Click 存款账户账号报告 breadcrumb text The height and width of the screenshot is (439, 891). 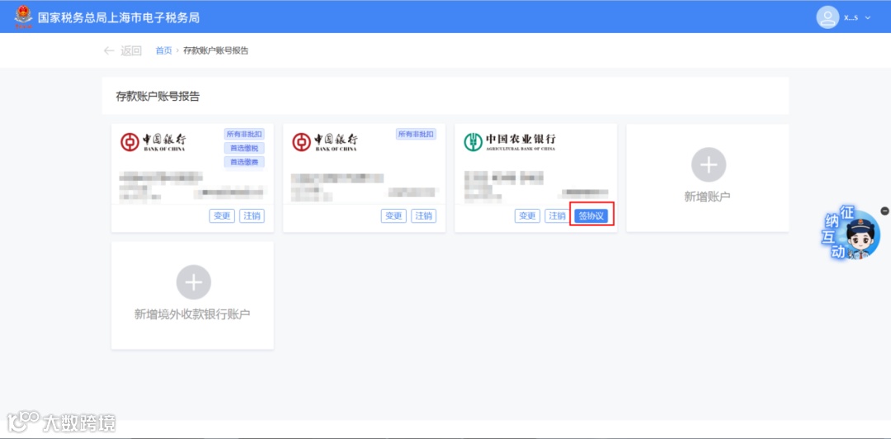click(216, 50)
